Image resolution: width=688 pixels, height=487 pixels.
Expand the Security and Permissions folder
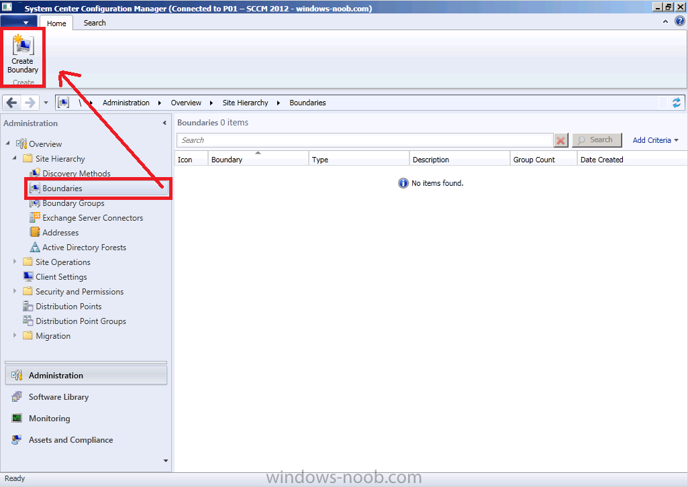pos(15,291)
